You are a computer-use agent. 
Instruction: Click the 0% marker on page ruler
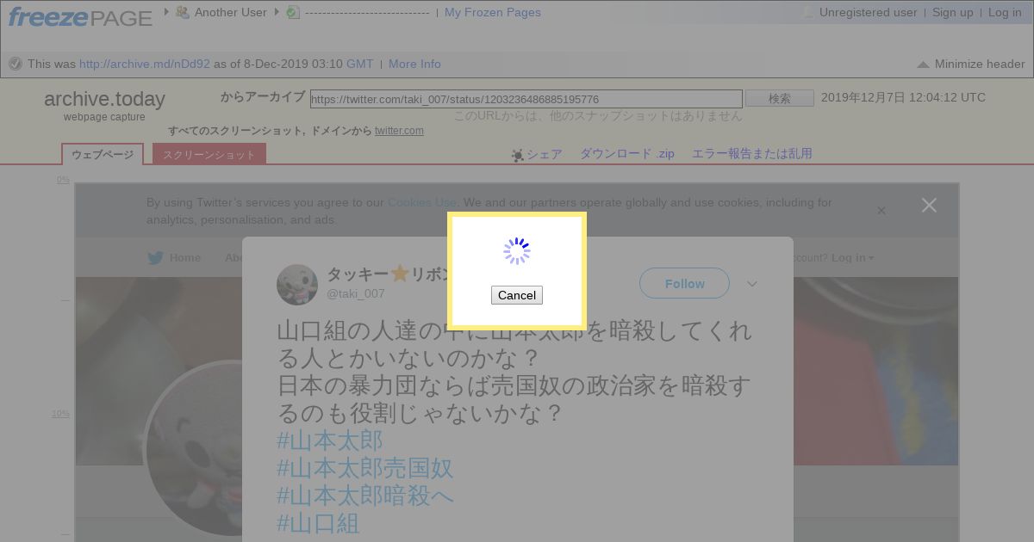point(63,180)
